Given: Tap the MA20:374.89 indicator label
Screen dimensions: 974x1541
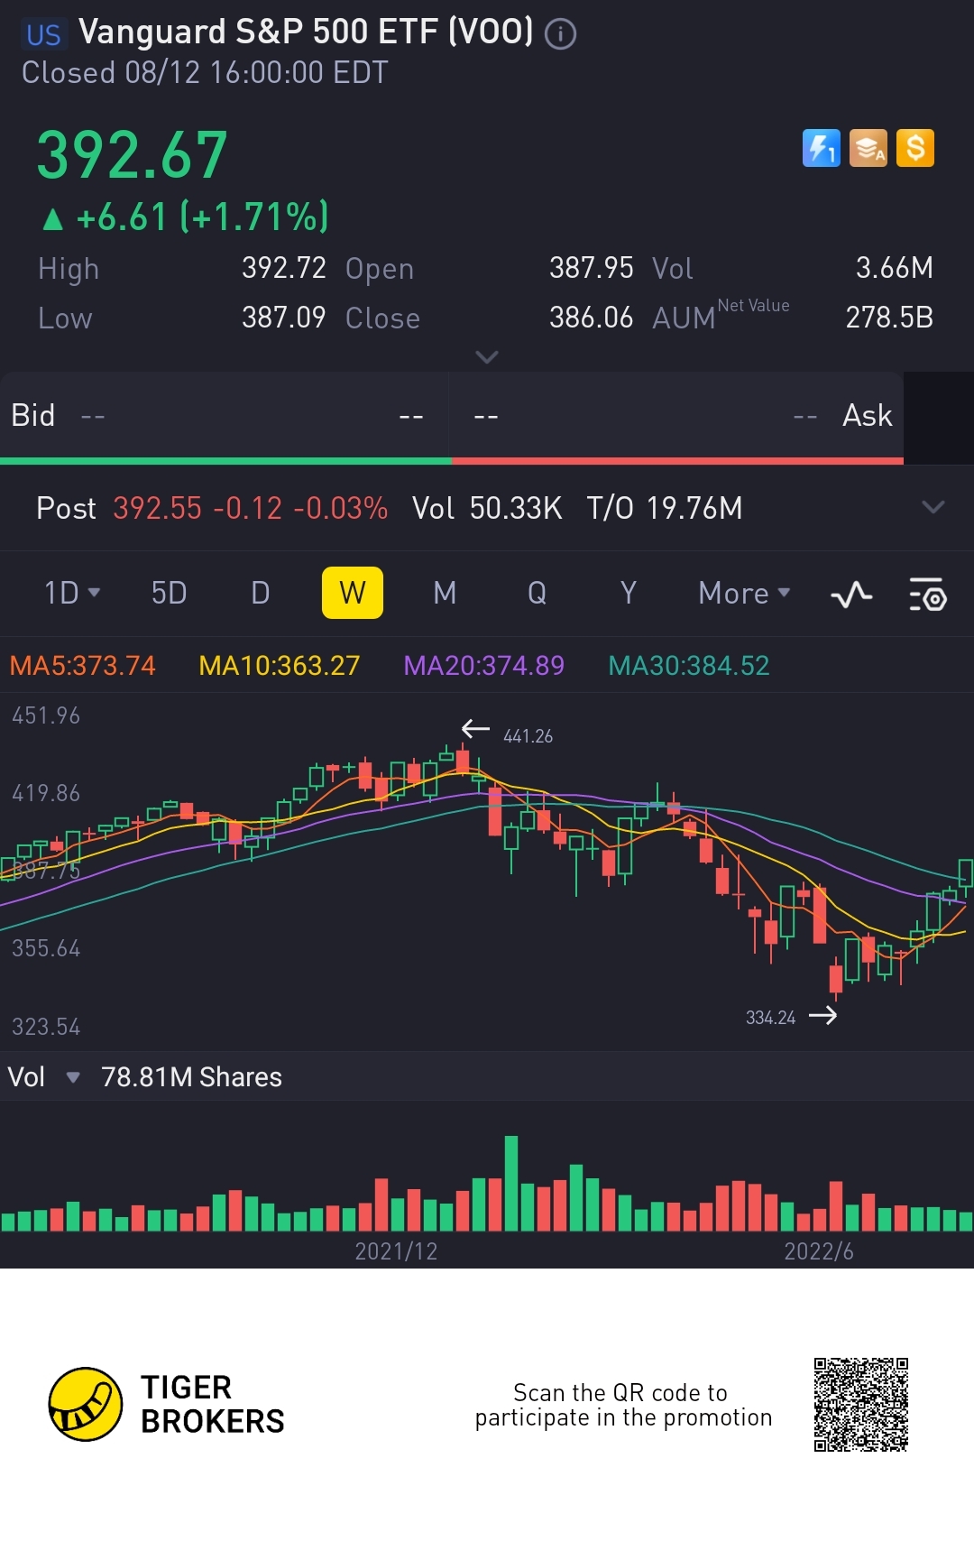Looking at the screenshot, I should pos(483,666).
